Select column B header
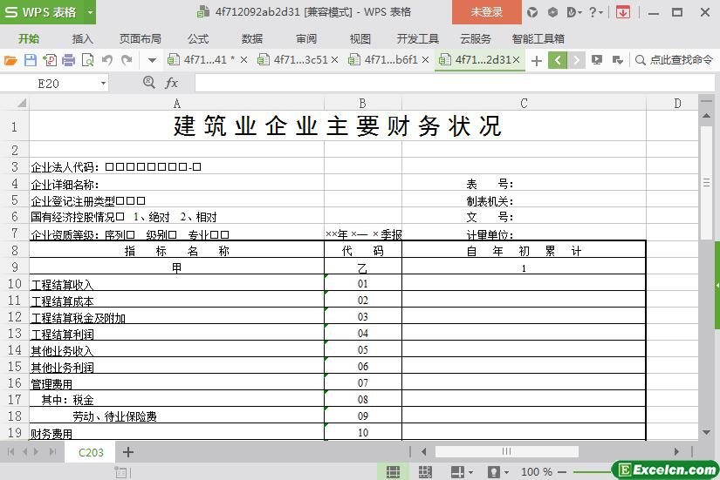Screen dimensions: 720x480 pyautogui.click(x=363, y=103)
